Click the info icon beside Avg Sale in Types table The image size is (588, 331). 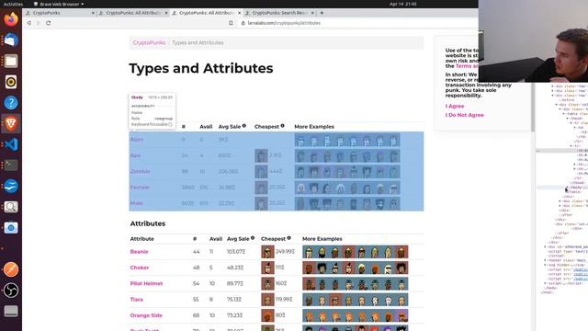[x=244, y=126]
